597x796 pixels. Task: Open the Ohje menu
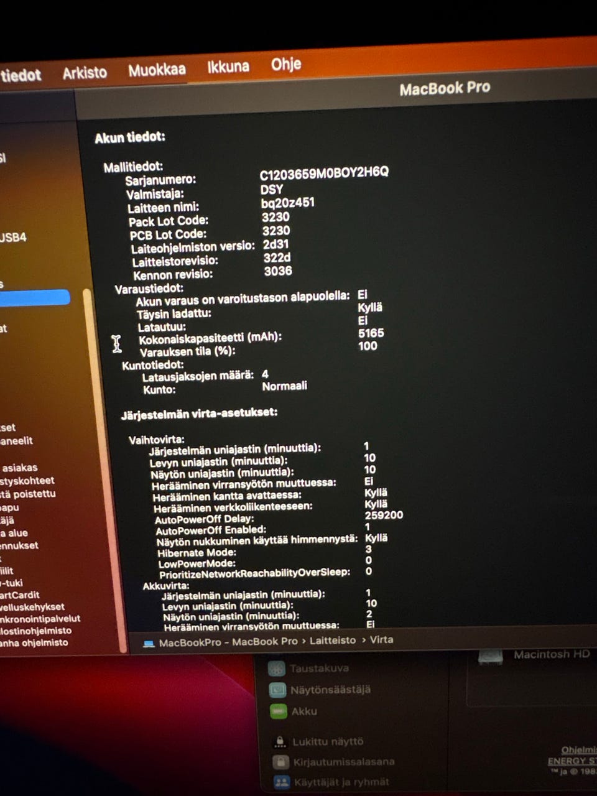(x=286, y=64)
